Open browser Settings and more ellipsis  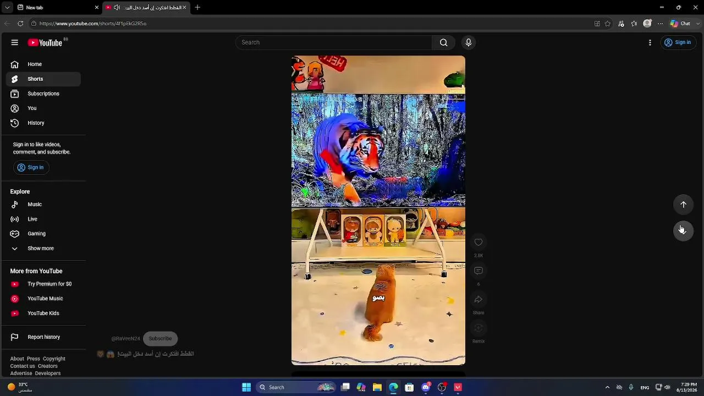(x=661, y=24)
